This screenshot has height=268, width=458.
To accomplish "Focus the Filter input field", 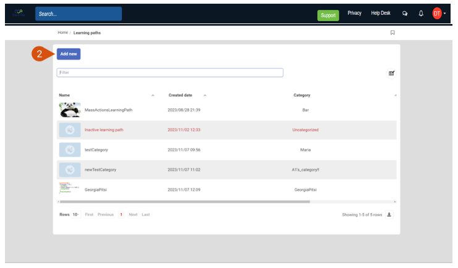I will pos(170,73).
